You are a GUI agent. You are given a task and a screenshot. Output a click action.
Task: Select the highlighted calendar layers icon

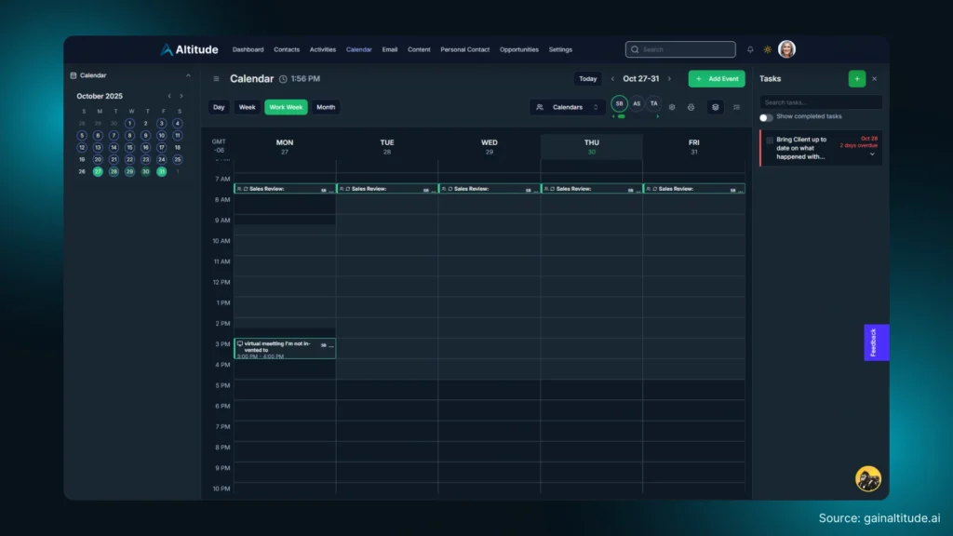715,108
